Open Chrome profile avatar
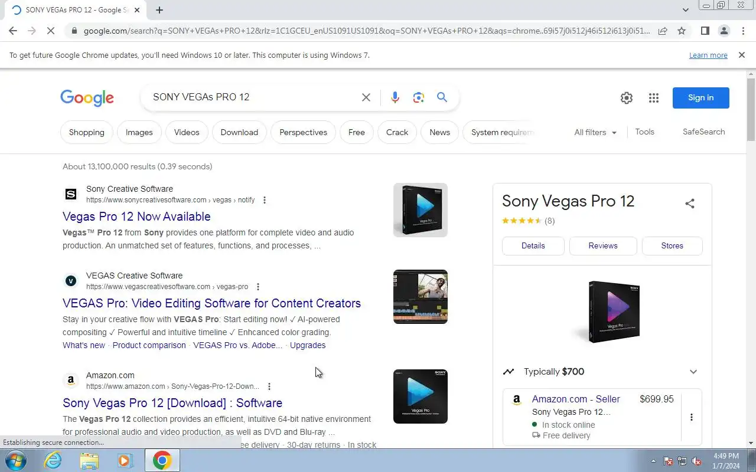This screenshot has width=756, height=472. pos(724,31)
